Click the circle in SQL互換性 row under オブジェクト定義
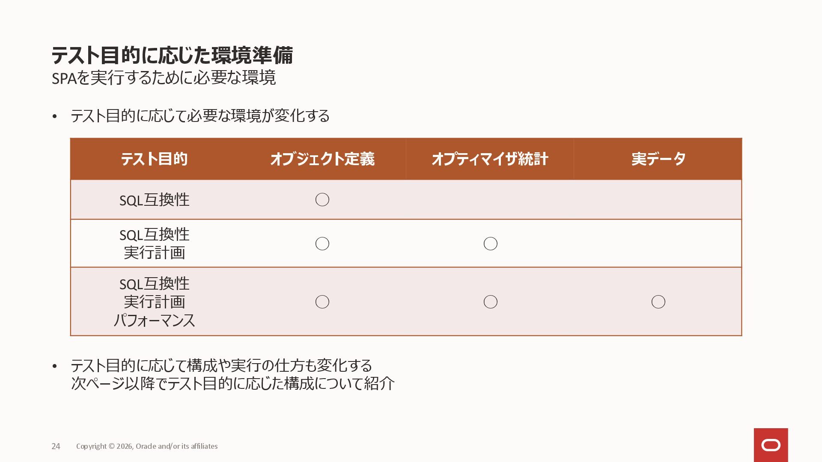The image size is (822, 462). (x=322, y=200)
